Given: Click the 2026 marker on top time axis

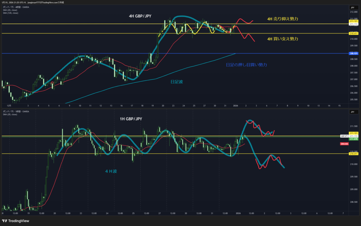Looking at the screenshot, I should tap(235, 105).
